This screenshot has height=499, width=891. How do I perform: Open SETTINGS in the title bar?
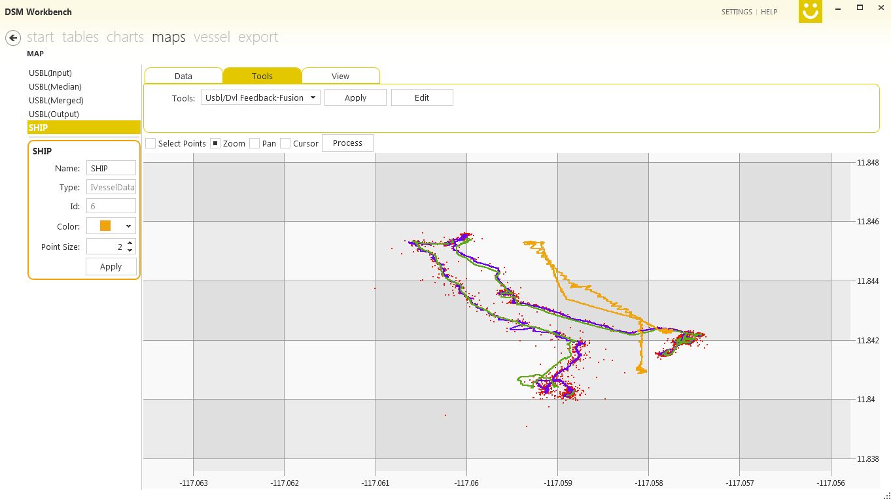[x=736, y=12]
